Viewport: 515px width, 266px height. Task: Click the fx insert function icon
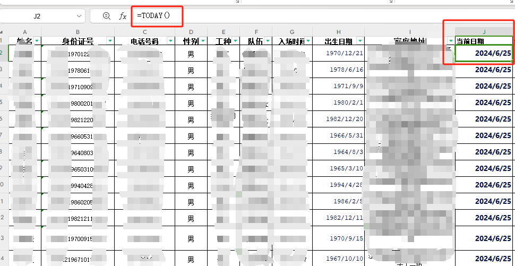pyautogui.click(x=123, y=16)
